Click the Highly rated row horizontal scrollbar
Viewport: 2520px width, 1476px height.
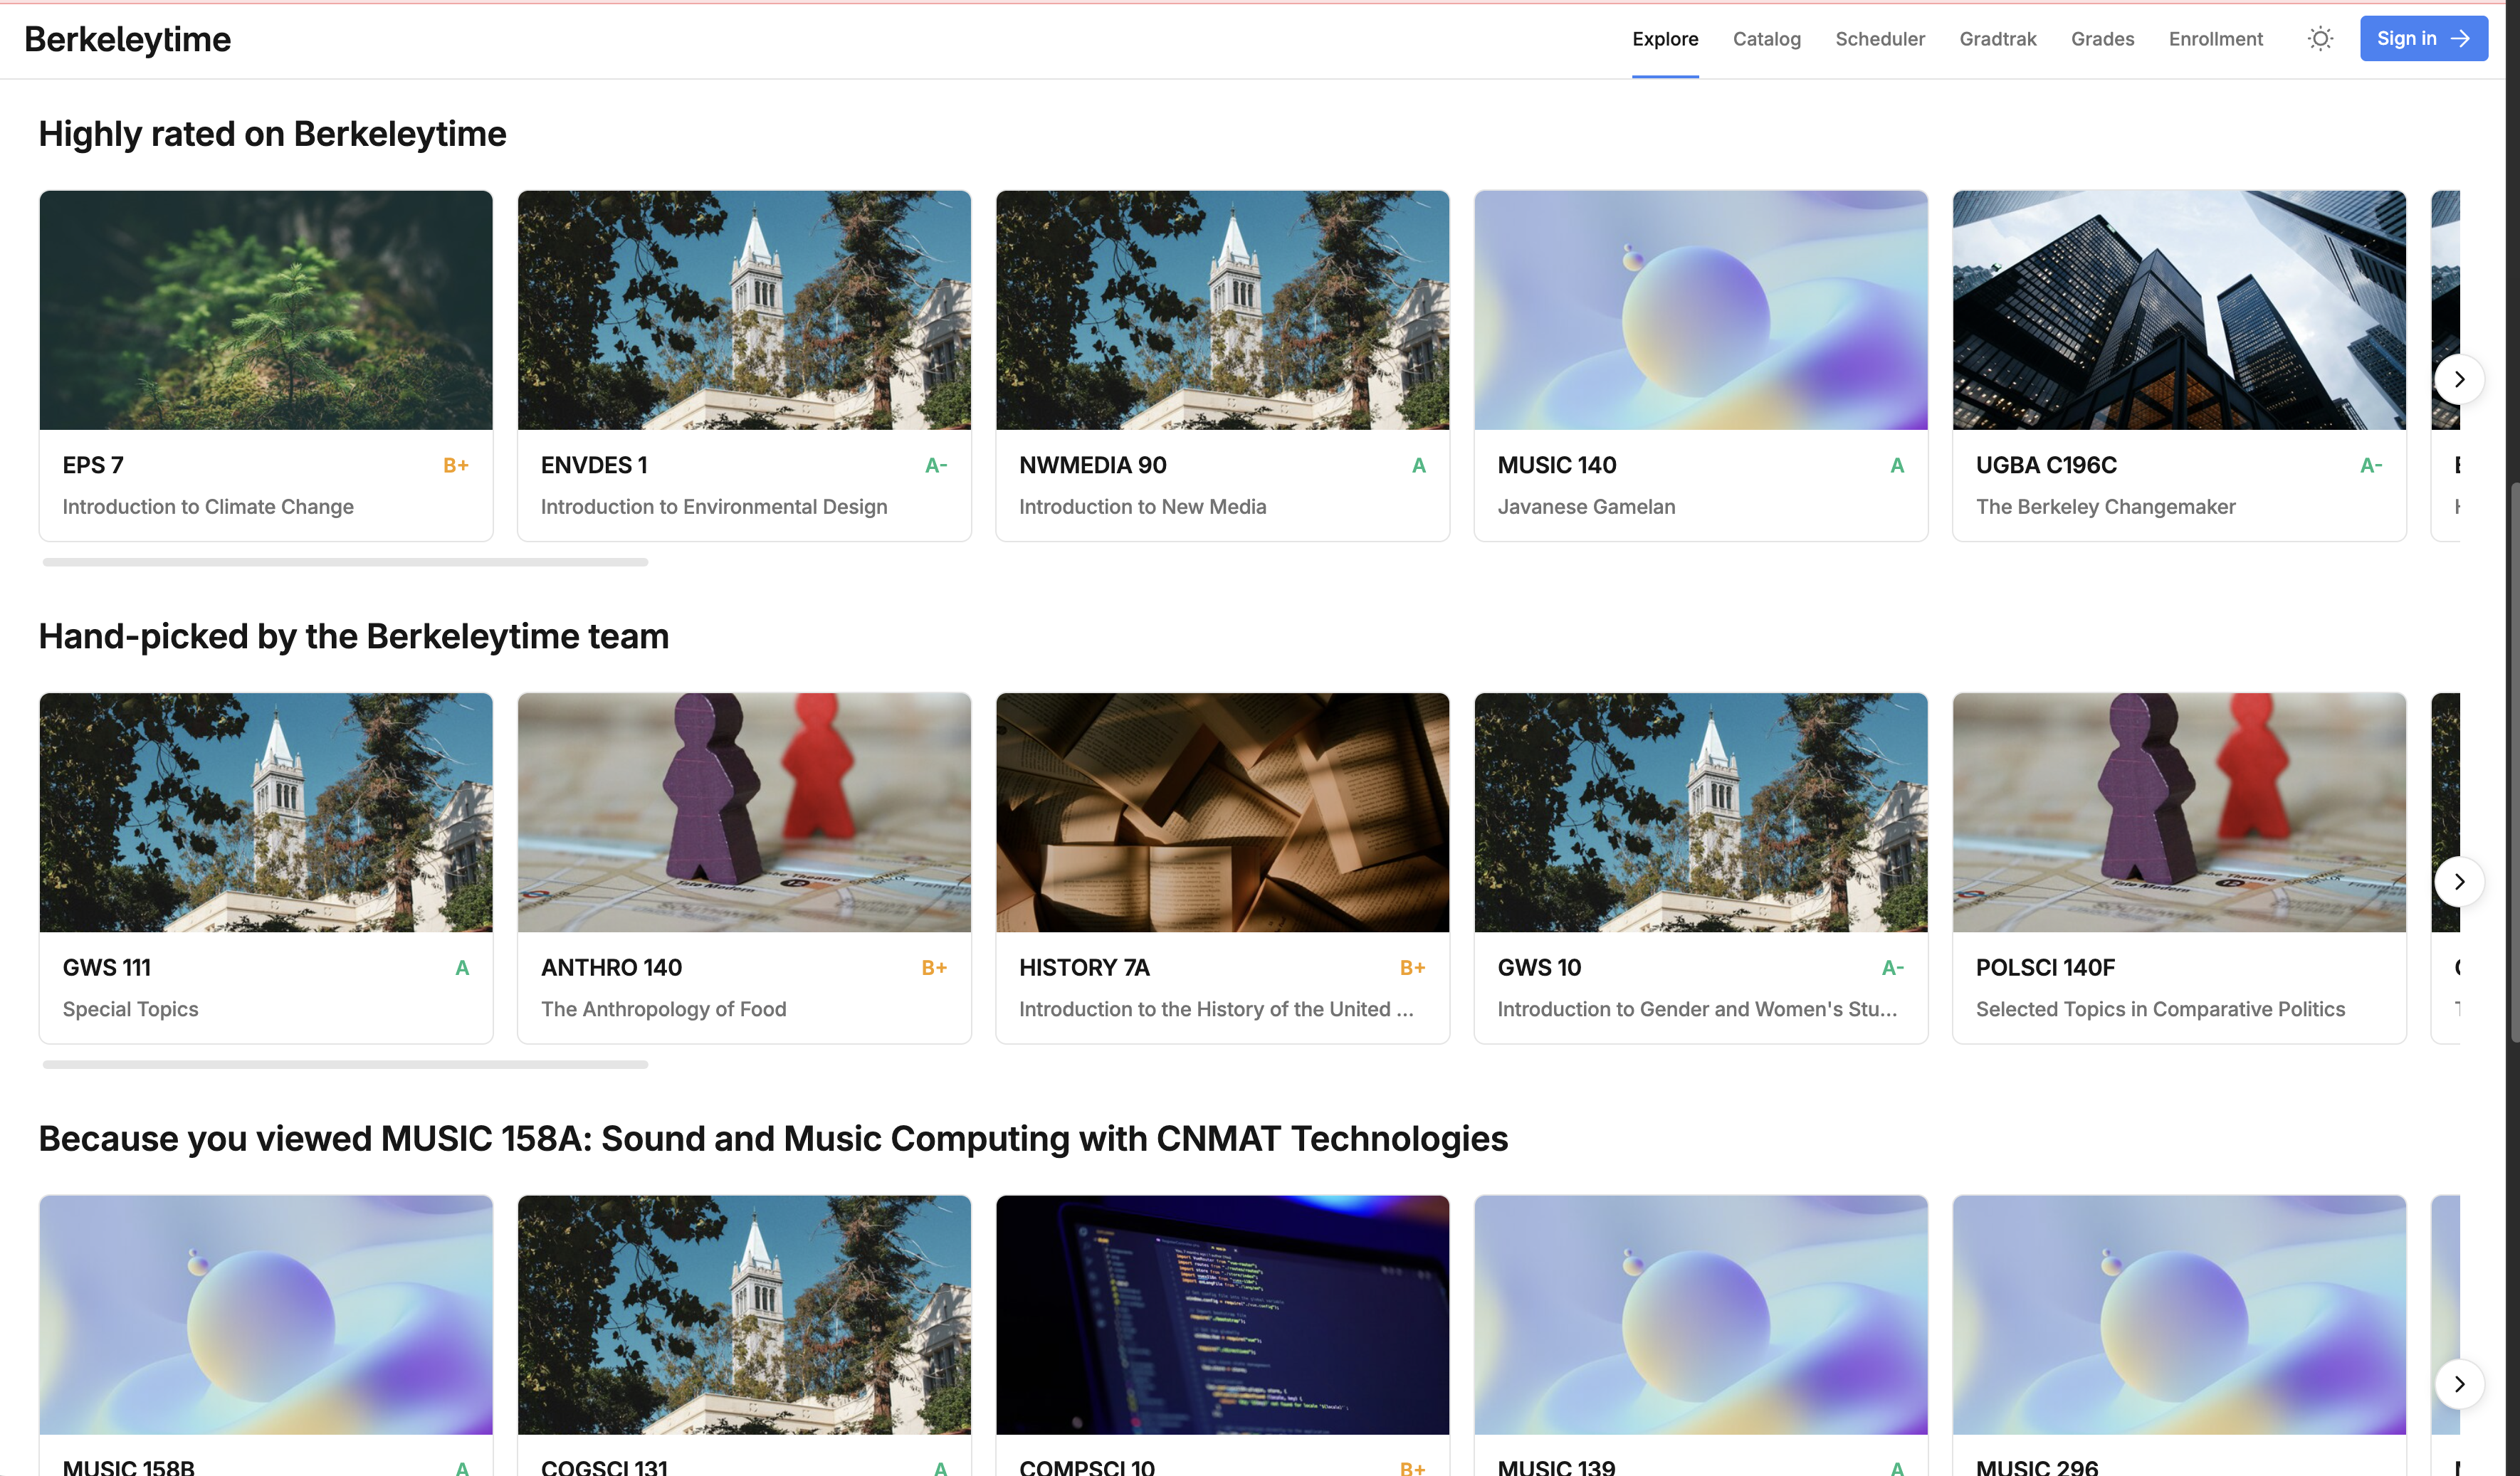(x=345, y=562)
